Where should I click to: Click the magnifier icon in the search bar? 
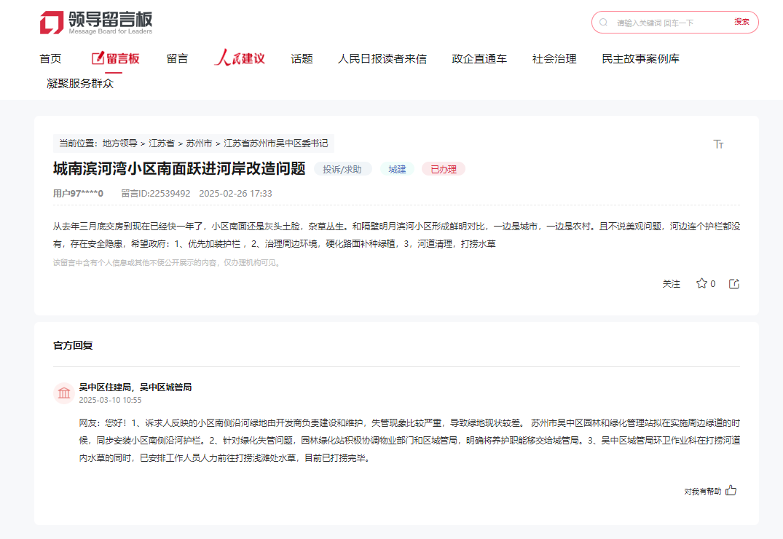click(x=602, y=23)
